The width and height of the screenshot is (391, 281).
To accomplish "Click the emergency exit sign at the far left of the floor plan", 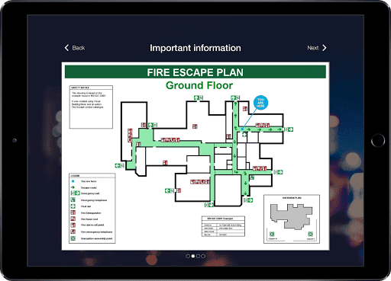I will [119, 165].
